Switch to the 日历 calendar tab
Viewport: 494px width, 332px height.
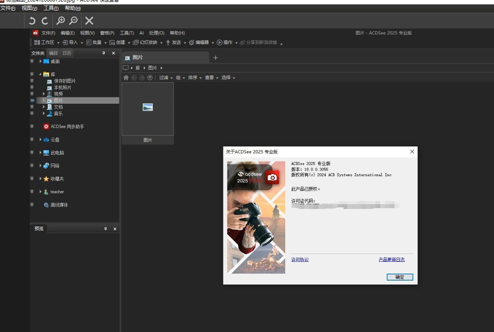coord(67,53)
